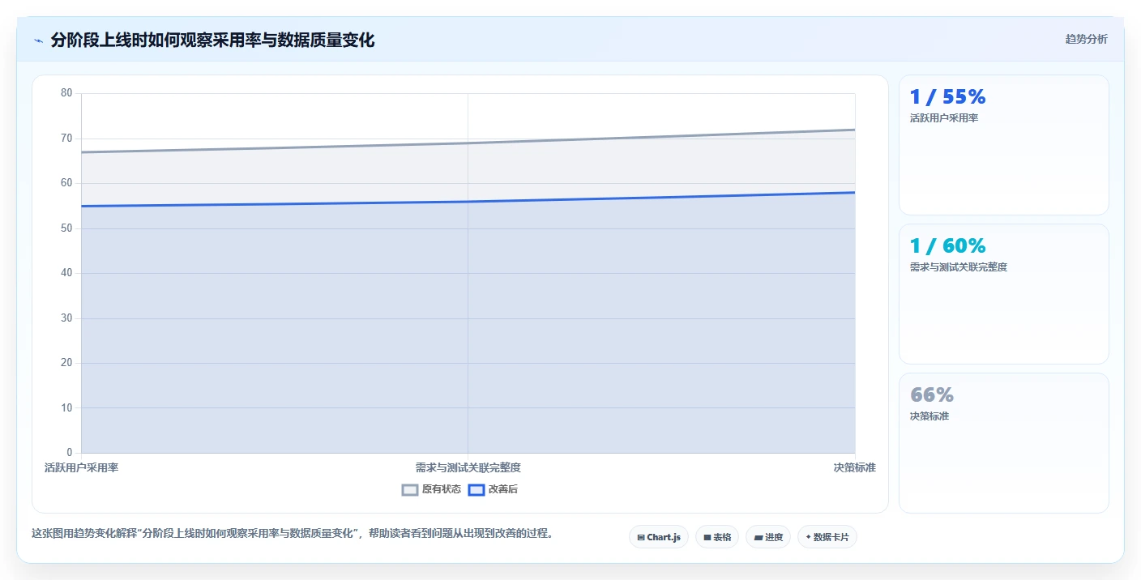Screen dimensions: 1141x580
Task: Click the blue 改善后 legend color box
Action: 476,489
